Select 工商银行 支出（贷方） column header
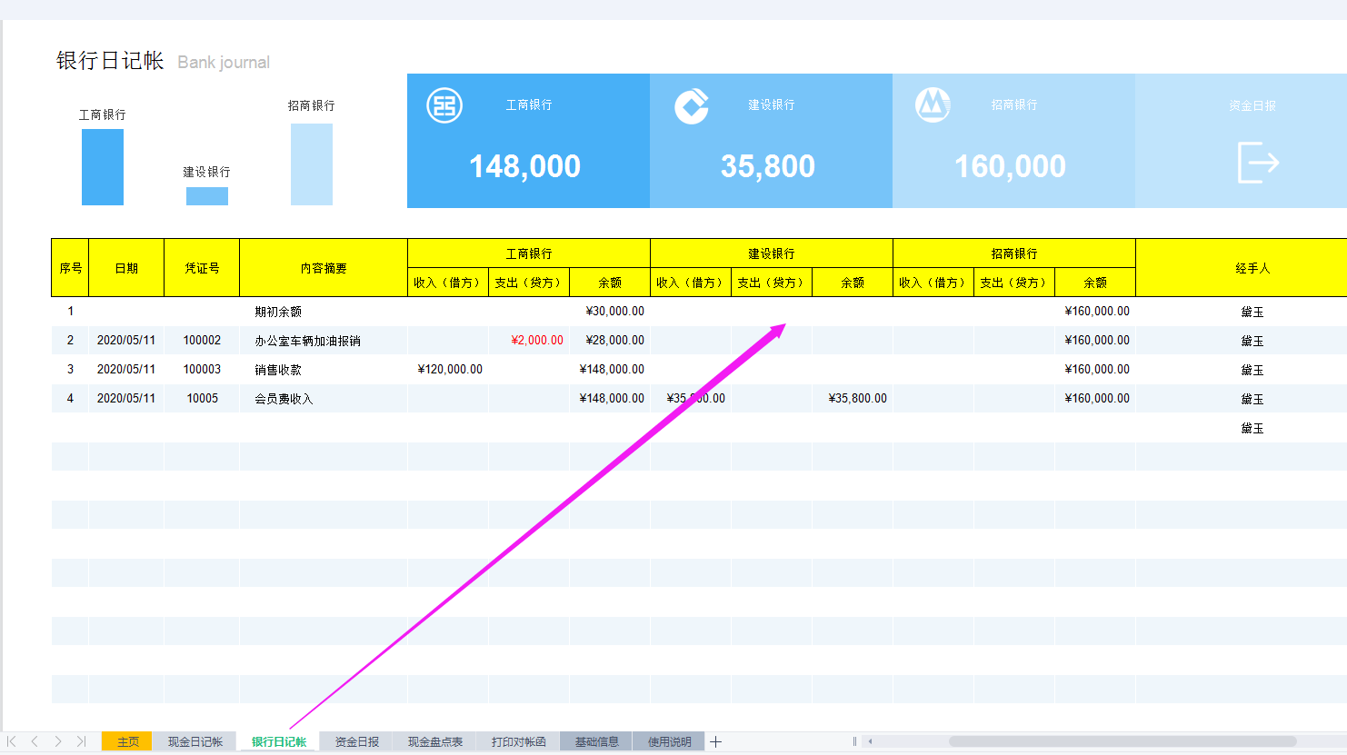 pos(529,283)
